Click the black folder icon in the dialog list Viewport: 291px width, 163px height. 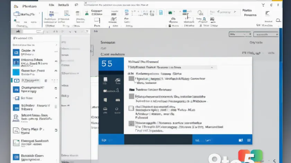pos(132,90)
